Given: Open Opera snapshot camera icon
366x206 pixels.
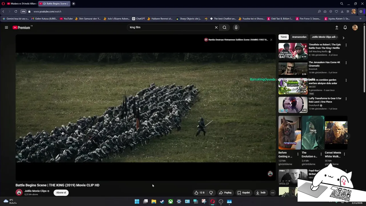Looking at the screenshot, I should [325, 11].
